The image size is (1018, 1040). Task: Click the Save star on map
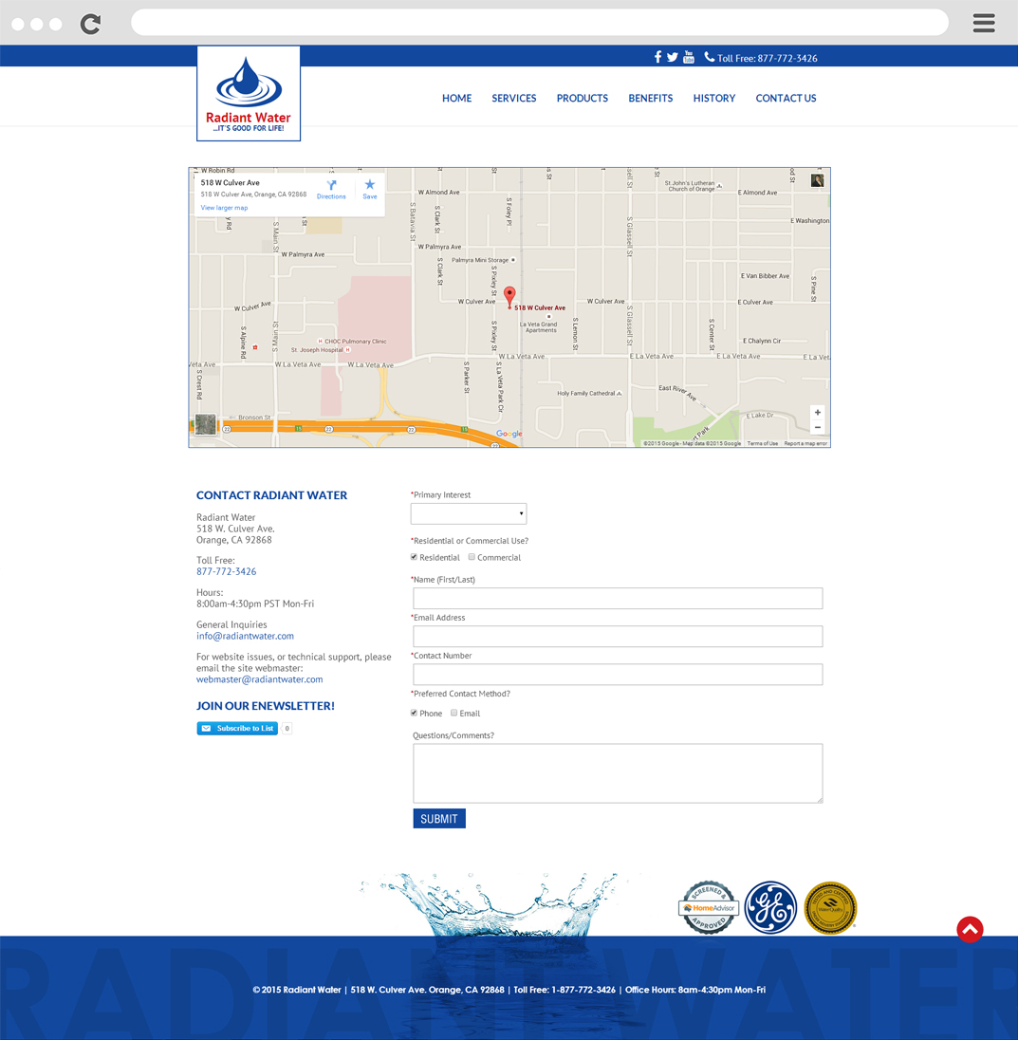point(370,189)
